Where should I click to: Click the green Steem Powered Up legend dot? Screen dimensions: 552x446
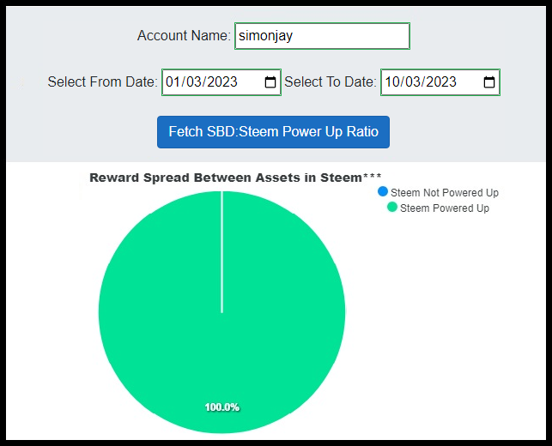[392, 208]
